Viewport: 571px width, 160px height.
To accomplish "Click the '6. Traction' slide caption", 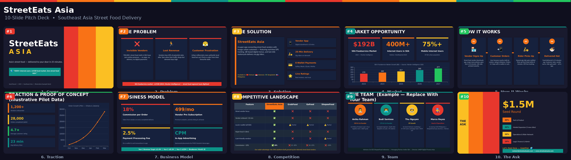I will (52, 157).
